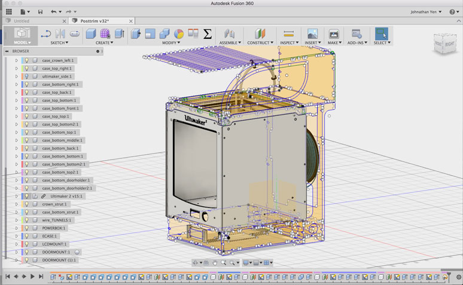Click the ViewCube RIGHT face
This screenshot has height=285, width=463.
(450, 44)
